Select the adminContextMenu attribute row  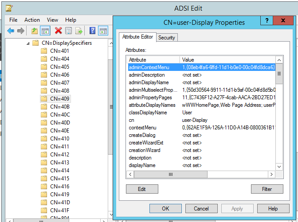(202, 67)
